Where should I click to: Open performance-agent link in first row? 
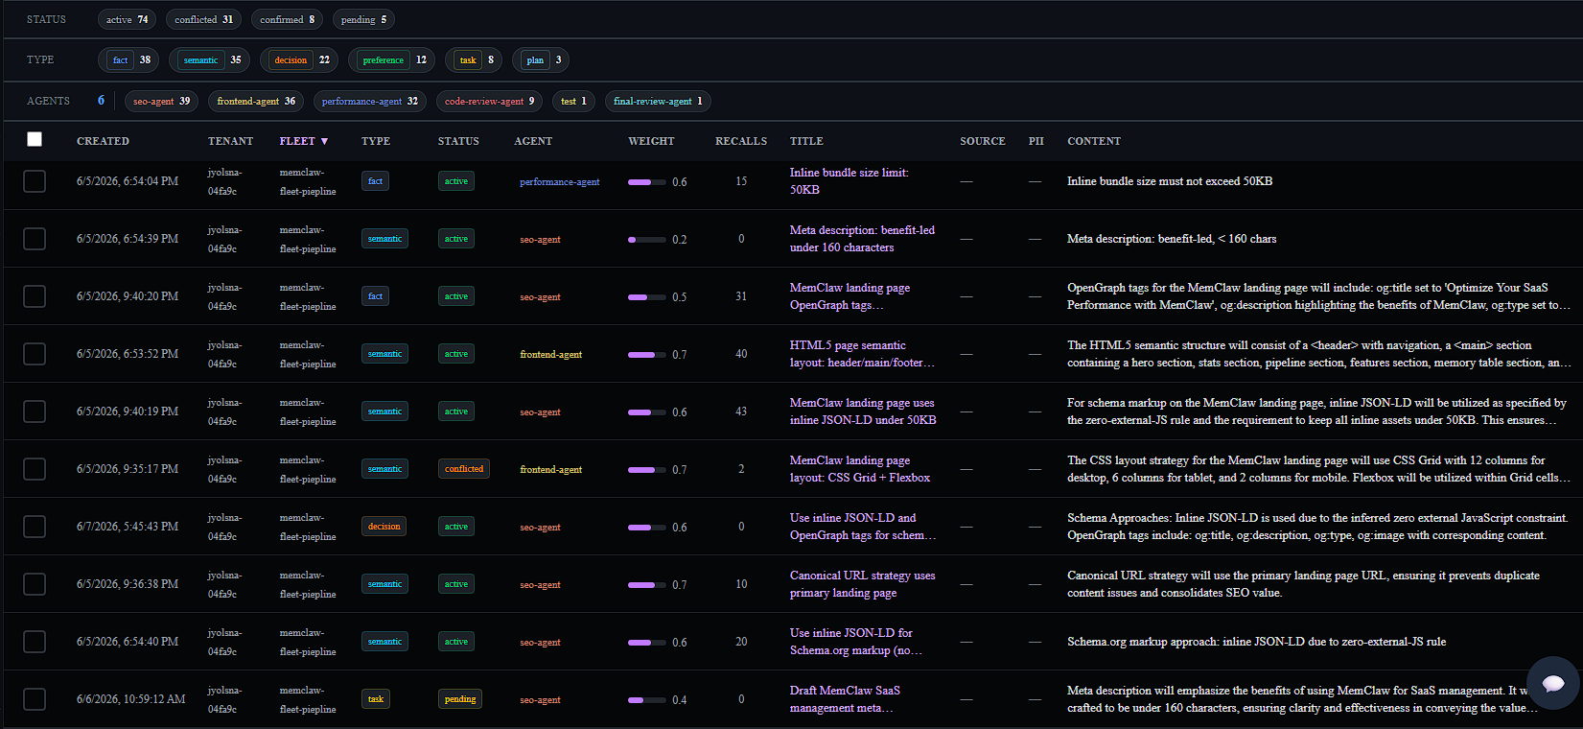[560, 182]
